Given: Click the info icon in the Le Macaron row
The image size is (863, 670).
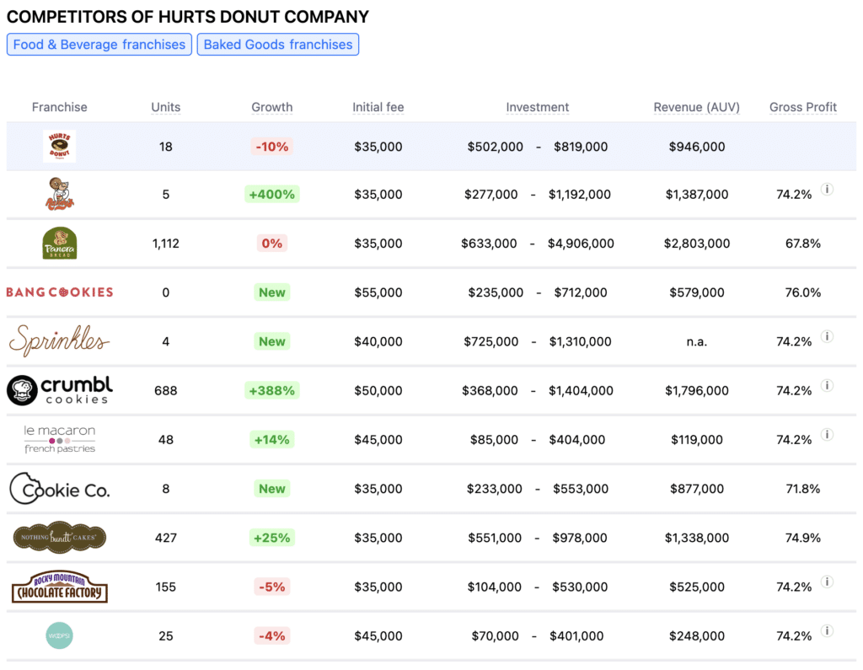Looking at the screenshot, I should pyautogui.click(x=827, y=434).
